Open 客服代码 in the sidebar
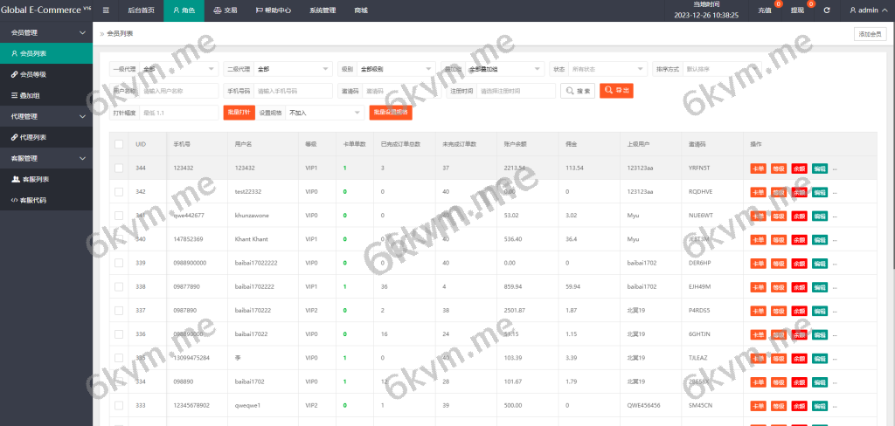 pos(33,200)
